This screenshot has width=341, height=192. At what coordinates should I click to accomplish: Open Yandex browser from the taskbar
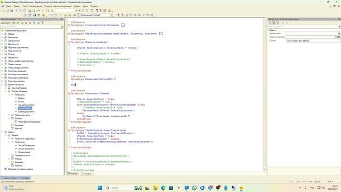tap(179, 188)
